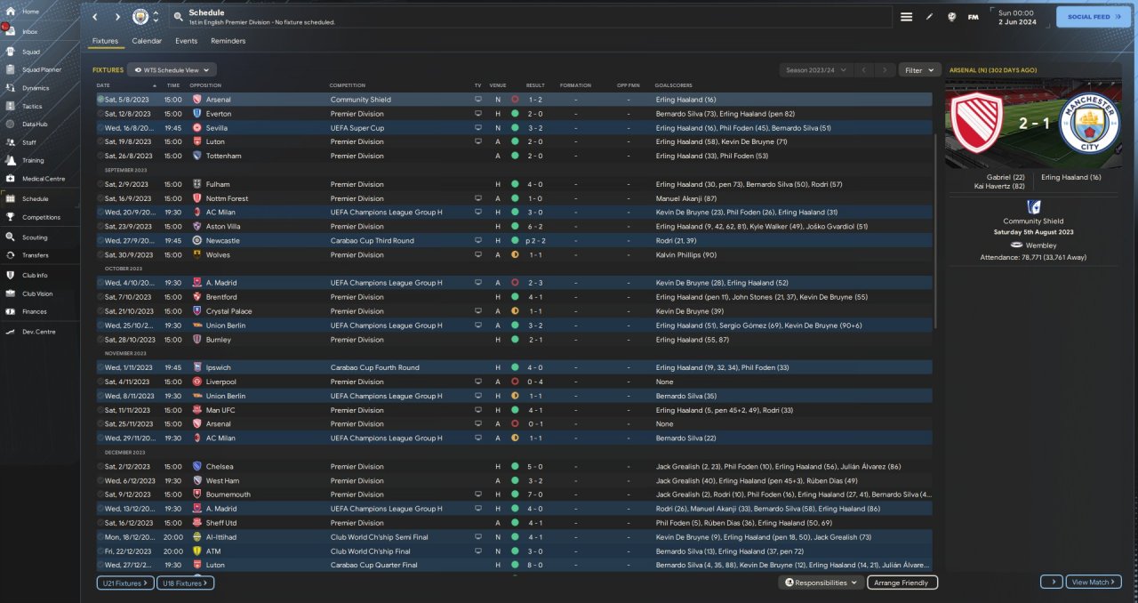
Task: Click the magnifier search icon
Action: pyautogui.click(x=179, y=17)
